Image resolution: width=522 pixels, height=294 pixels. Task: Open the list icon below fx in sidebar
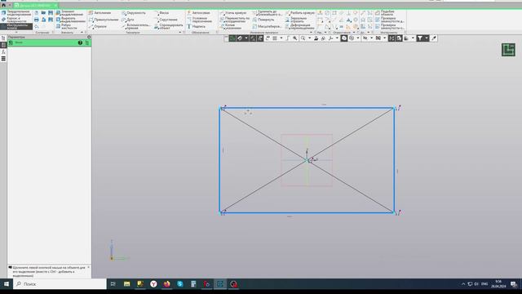3,59
